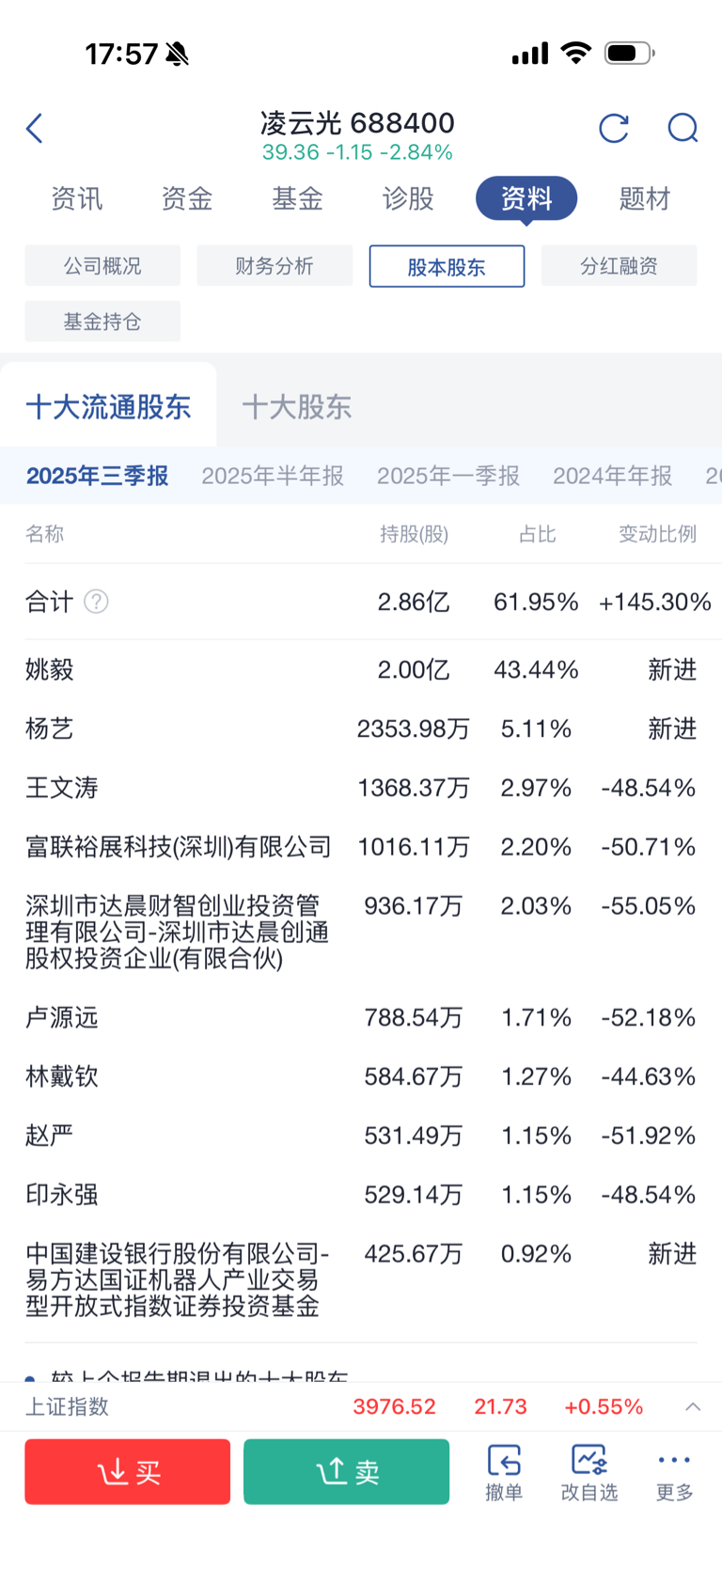Open the search magnifier icon
The height and width of the screenshot is (1569, 722).
pyautogui.click(x=683, y=128)
